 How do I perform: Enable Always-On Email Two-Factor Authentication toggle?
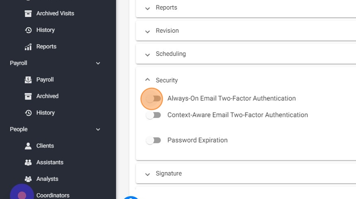tap(153, 99)
